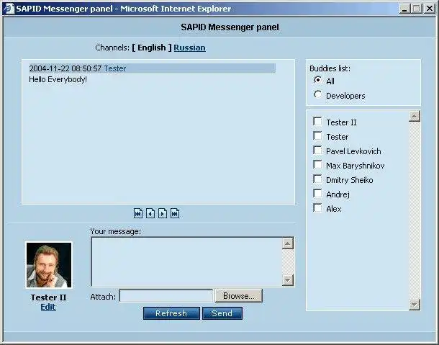Check the Tester buddy checkbox
The height and width of the screenshot is (345, 439).
tap(317, 135)
